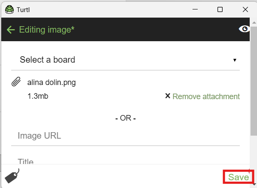Minimize the Turtl window
This screenshot has height=188, width=257.
(195, 9)
